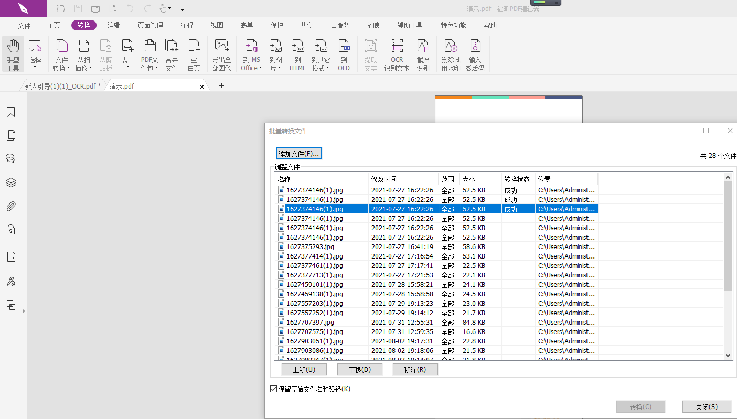The image size is (737, 419).
Task: Click the 移除(R) button
Action: 415,369
